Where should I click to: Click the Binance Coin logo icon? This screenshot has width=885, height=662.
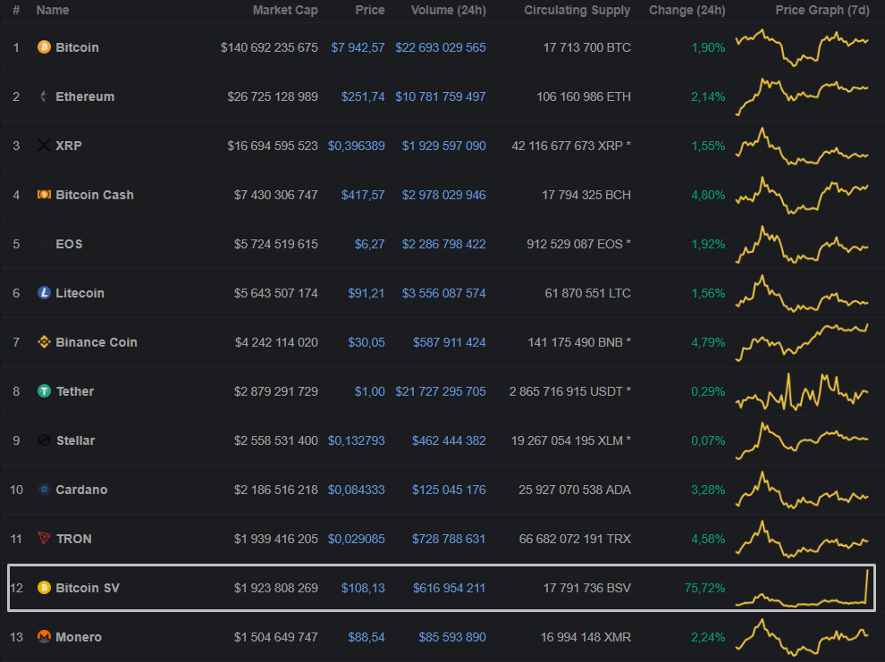pyautogui.click(x=44, y=342)
